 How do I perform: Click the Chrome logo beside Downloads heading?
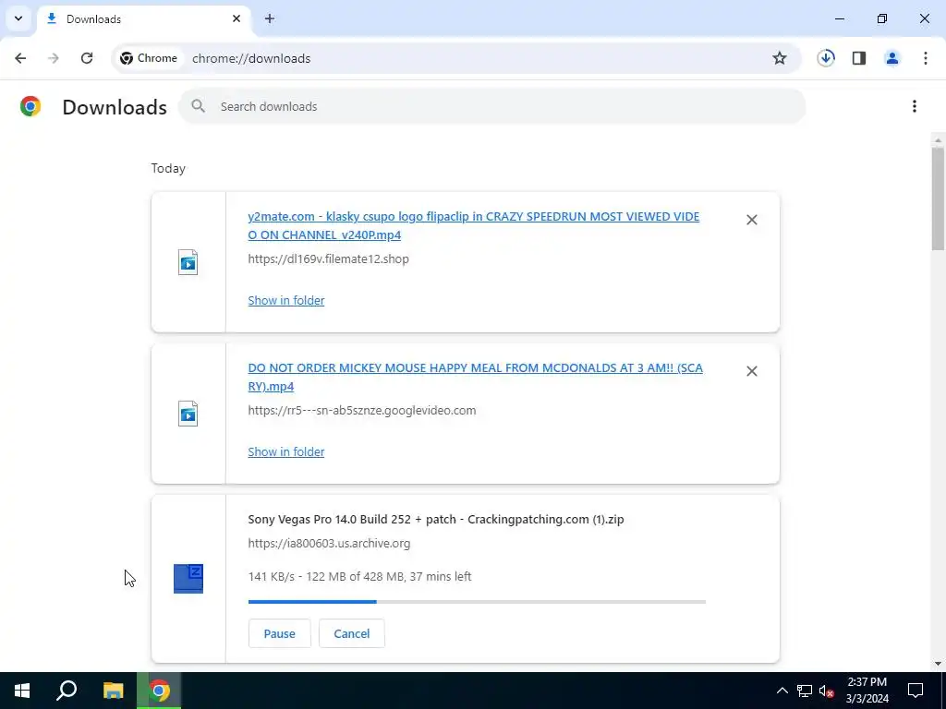tap(30, 106)
